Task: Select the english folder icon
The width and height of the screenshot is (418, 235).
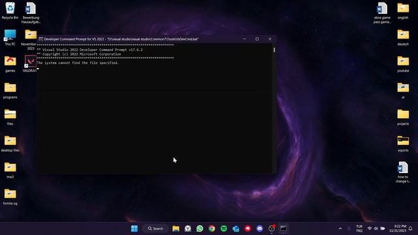Action: (403, 10)
